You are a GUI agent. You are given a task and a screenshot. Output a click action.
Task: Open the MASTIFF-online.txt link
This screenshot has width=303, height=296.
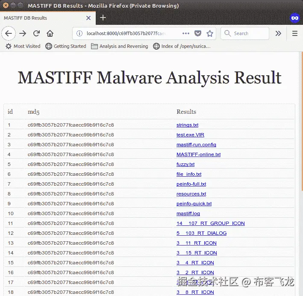pyautogui.click(x=198, y=154)
